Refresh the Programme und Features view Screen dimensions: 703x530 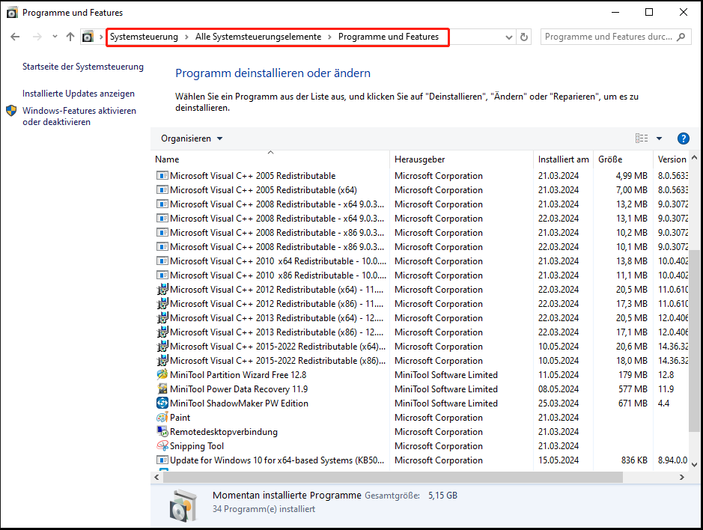click(x=523, y=37)
